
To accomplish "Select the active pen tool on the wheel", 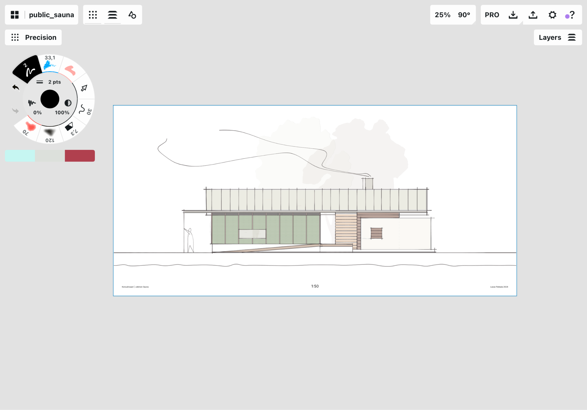I will point(28,69).
